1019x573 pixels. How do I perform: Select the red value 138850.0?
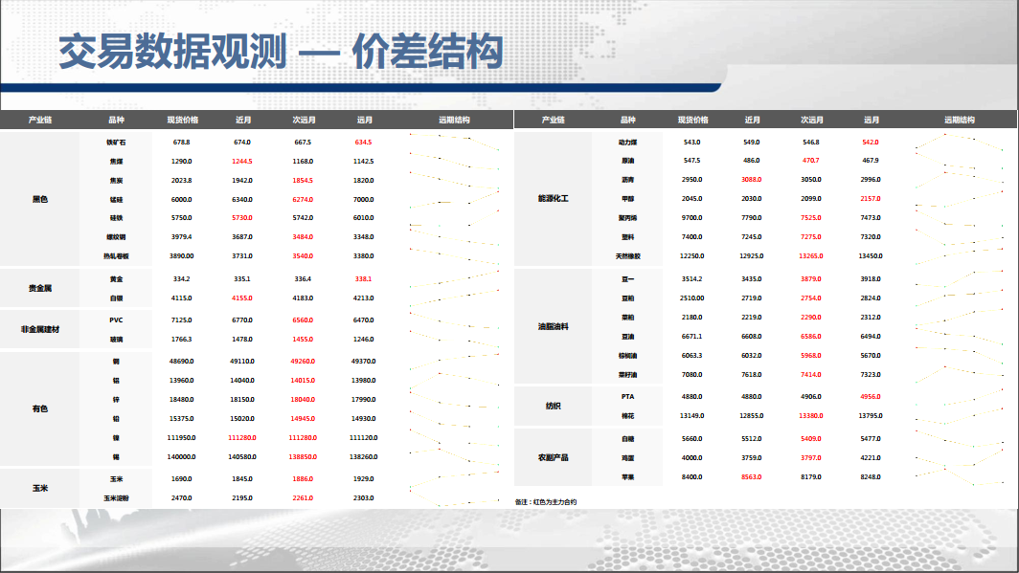click(x=303, y=457)
